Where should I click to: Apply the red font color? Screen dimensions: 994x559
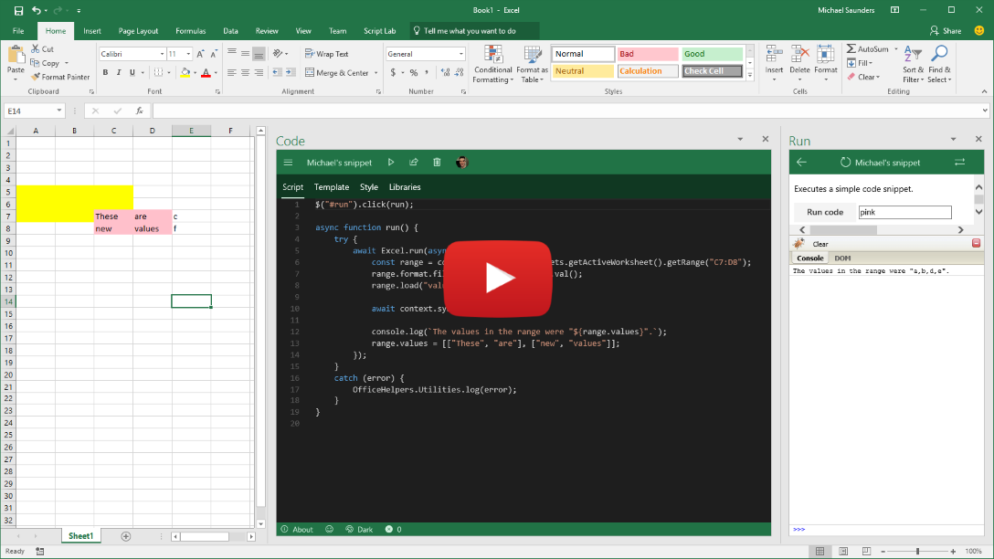coord(206,73)
